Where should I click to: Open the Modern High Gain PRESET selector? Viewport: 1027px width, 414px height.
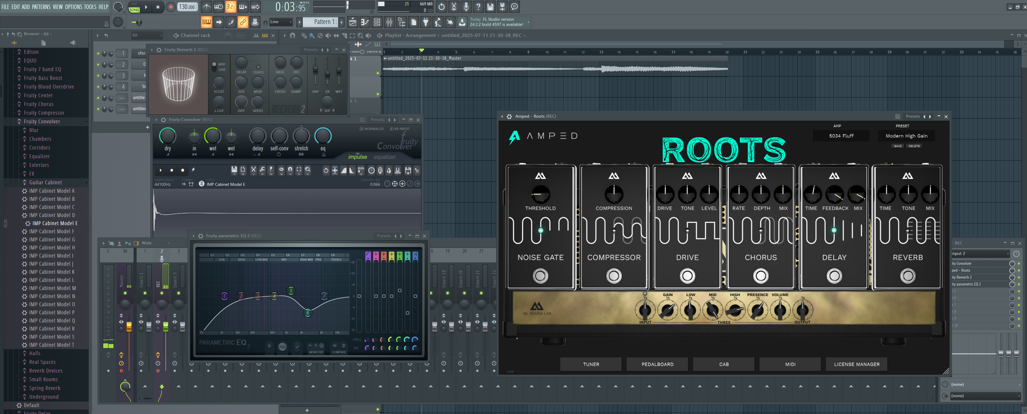tap(906, 136)
